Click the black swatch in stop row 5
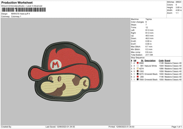Image resolution: width=183 pixels, height=129 pixels. 138,74
